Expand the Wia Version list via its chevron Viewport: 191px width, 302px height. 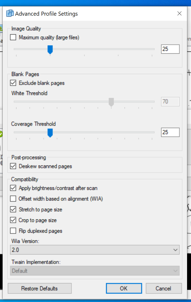click(x=175, y=250)
